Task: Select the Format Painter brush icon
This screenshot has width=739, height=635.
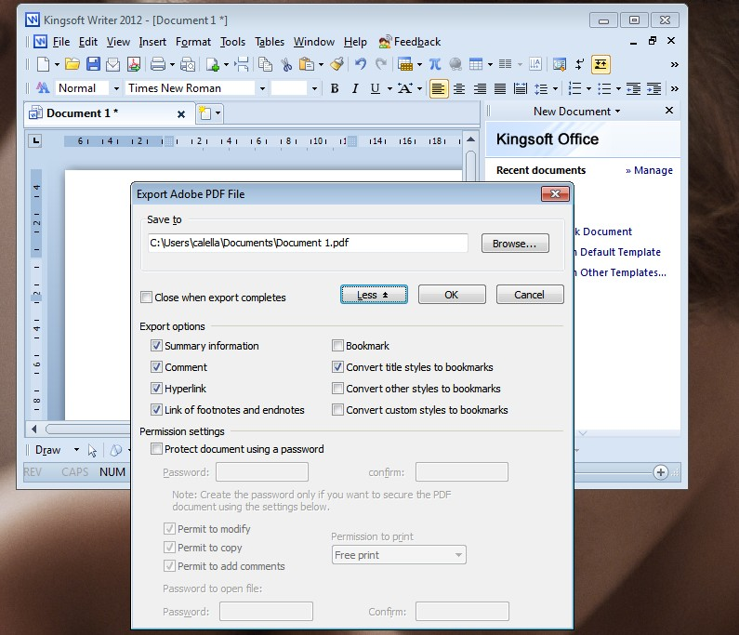Action: (337, 64)
